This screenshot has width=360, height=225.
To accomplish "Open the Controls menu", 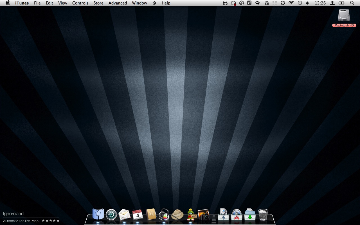I will (80, 3).
